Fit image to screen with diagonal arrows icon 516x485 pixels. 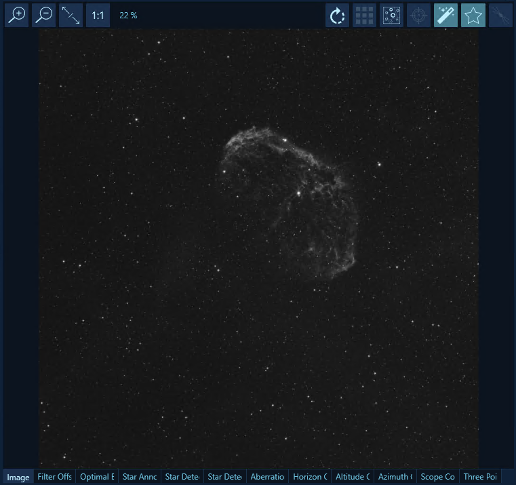(x=71, y=15)
